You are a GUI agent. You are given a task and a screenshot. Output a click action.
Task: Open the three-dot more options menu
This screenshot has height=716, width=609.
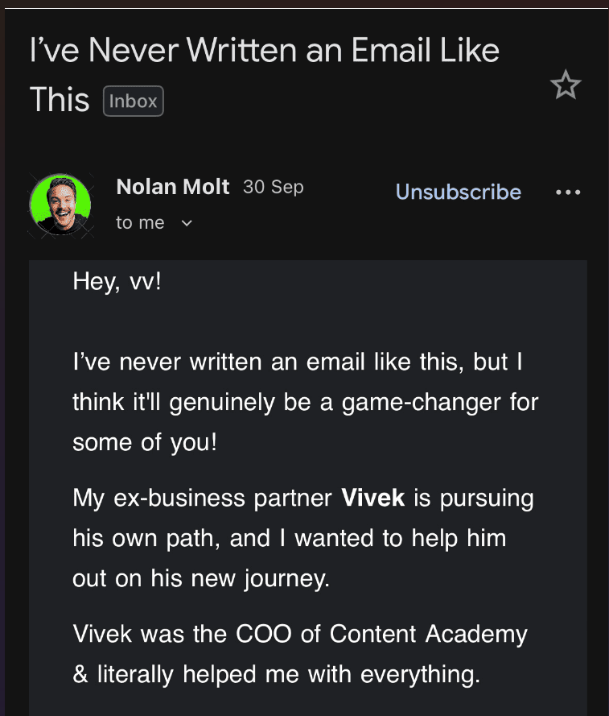click(568, 192)
